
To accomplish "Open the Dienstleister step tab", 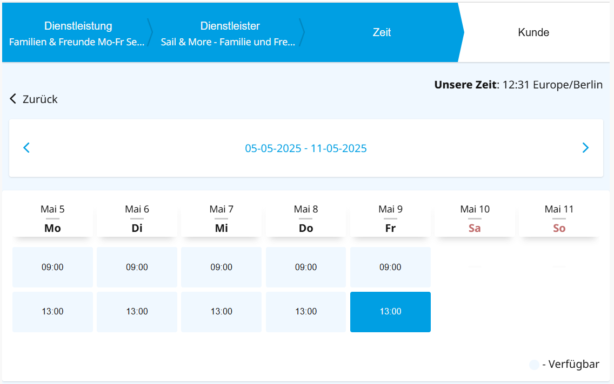I will tap(229, 33).
